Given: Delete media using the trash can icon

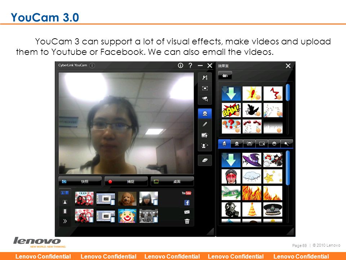Looking at the screenshot, I should point(187,221).
